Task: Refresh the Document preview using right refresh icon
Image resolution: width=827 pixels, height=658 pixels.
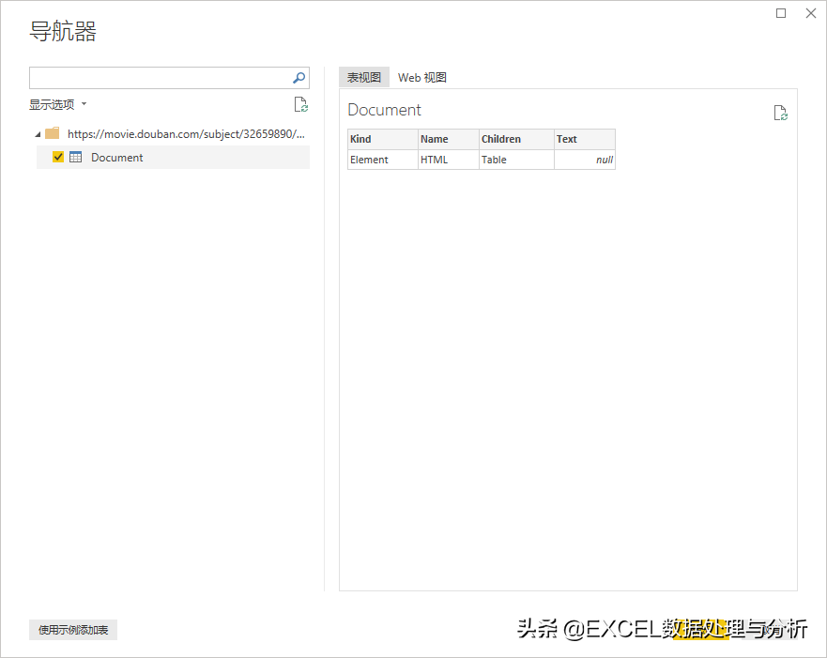Action: coord(781,113)
